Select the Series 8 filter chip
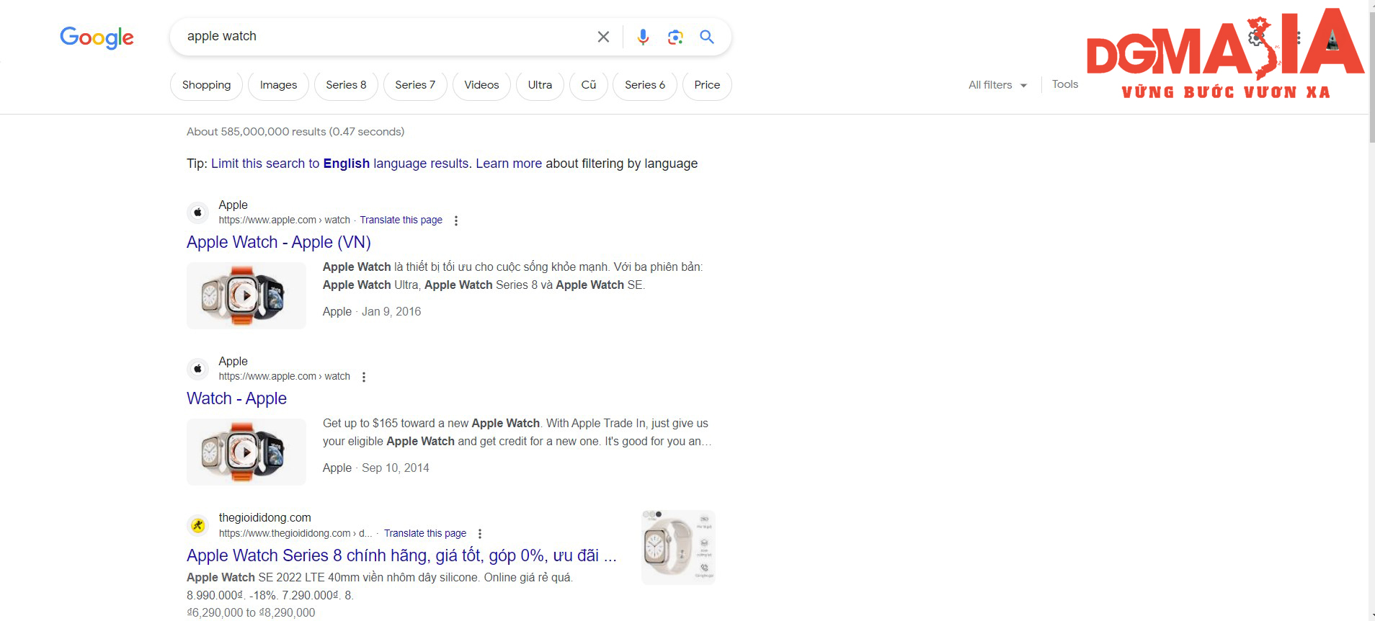 (x=346, y=85)
